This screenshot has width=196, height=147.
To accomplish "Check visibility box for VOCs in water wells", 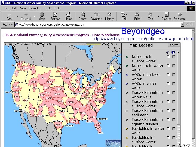I will point(168,84).
